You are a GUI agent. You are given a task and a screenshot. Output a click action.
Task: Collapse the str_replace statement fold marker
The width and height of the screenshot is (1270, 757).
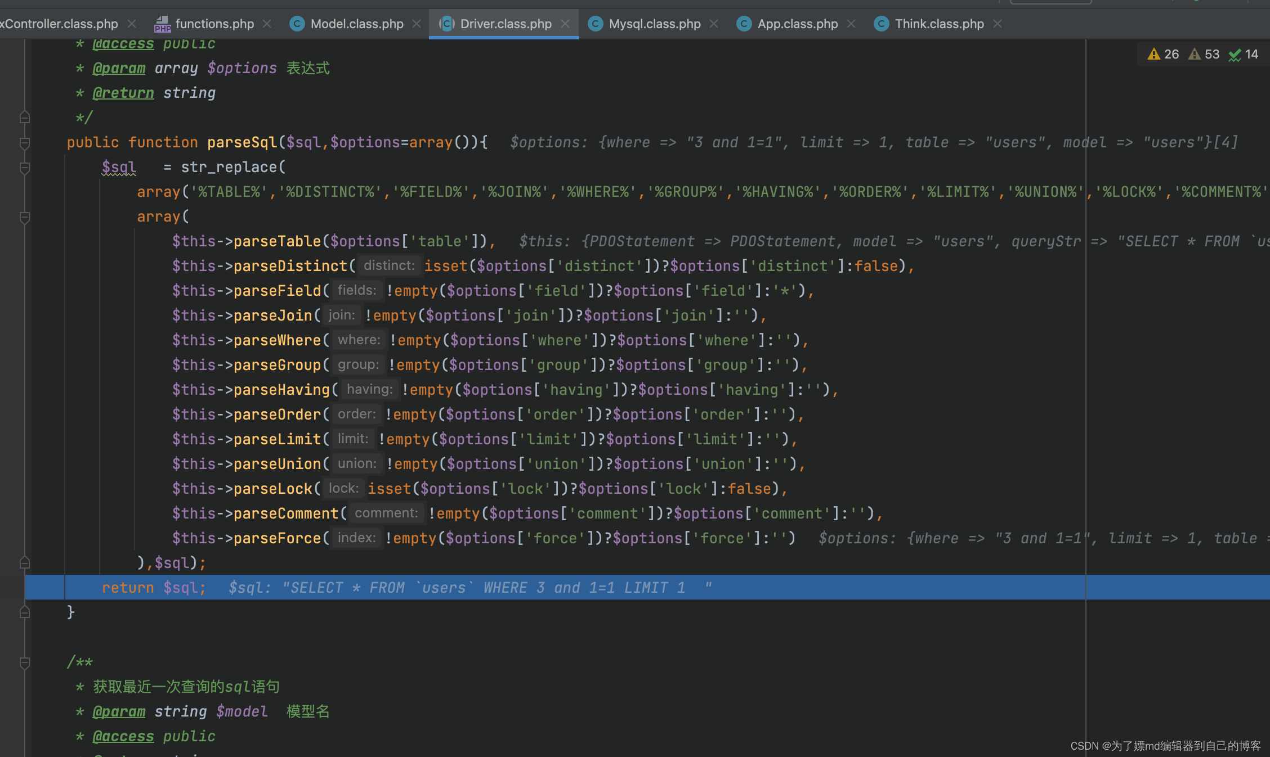tap(25, 168)
